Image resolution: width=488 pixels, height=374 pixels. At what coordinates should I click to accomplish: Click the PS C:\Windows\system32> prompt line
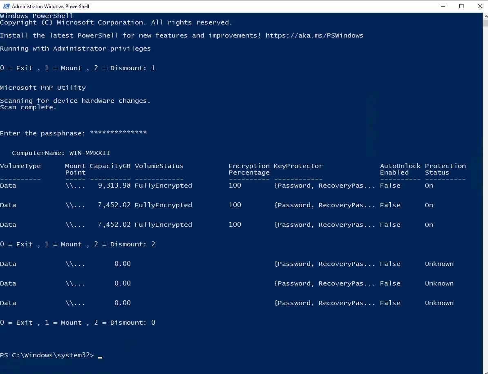pyautogui.click(x=47, y=355)
